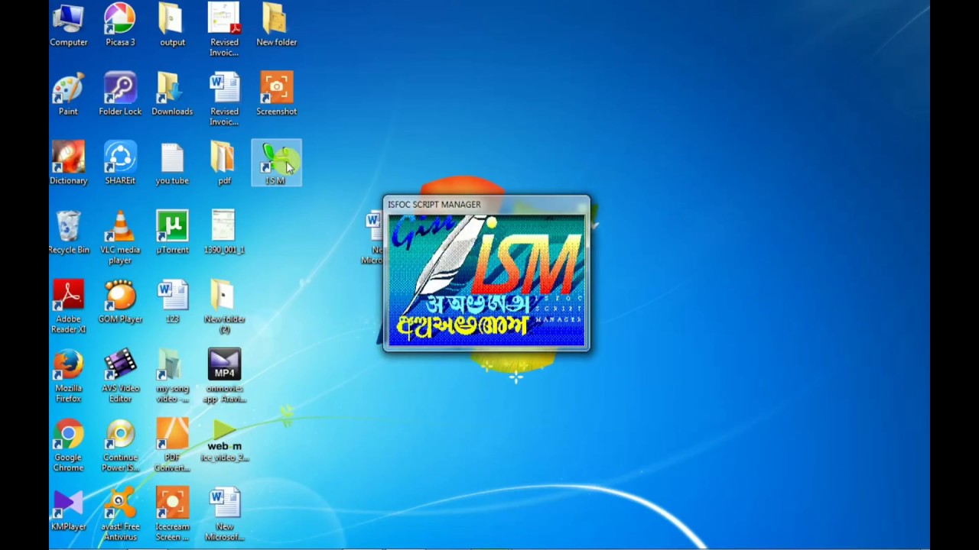Select VLC media player shortcut
Screen dimensions: 979x550
coord(120,238)
